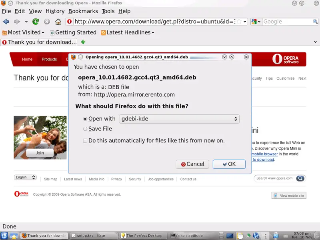Maximize the download dialog with the up-arrow button
Image resolution: width=320 pixels, height=240 pixels.
(232, 57)
